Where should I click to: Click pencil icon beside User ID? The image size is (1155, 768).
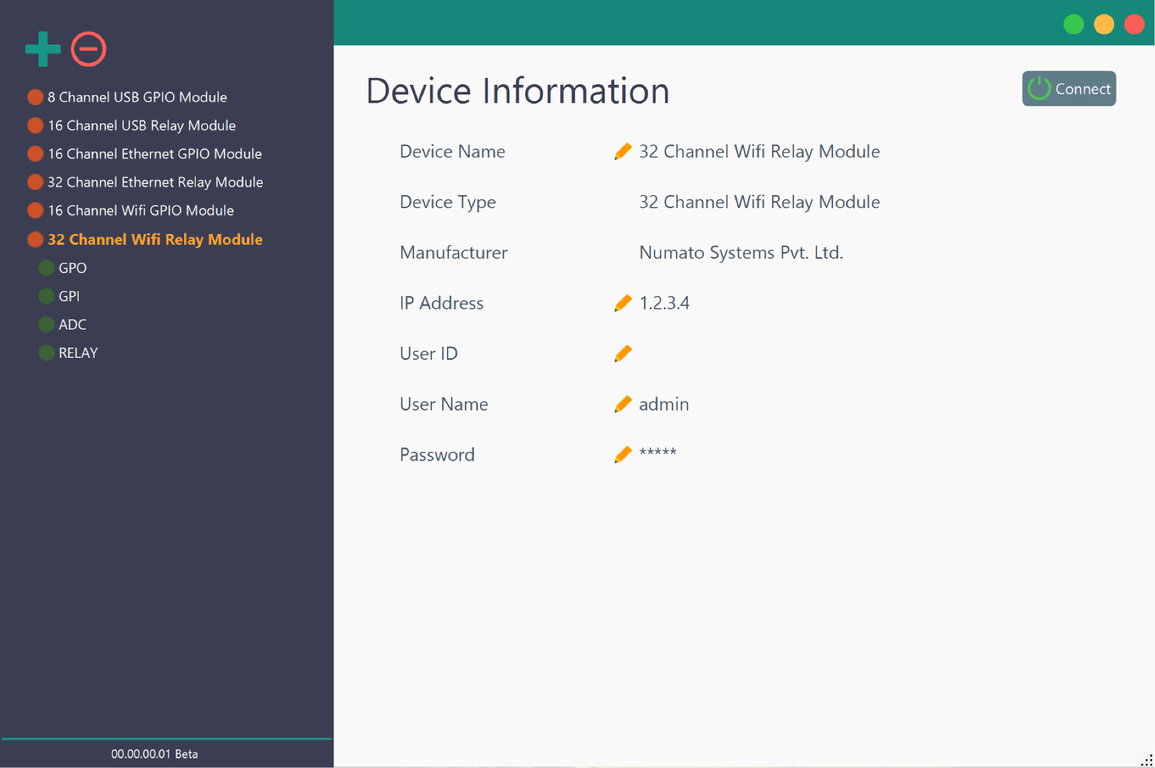pos(623,354)
